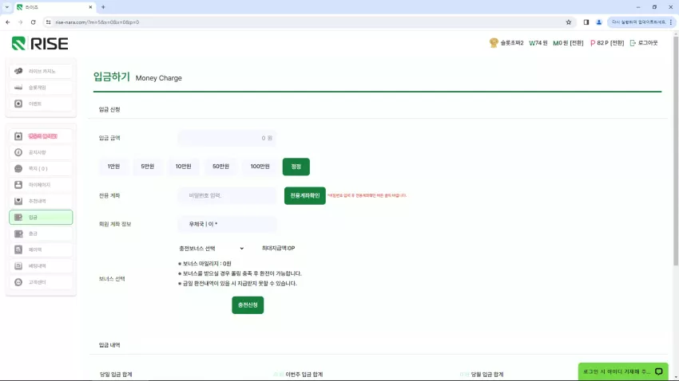Open the slot games sidebar icon
Image resolution: width=679 pixels, height=381 pixels.
pyautogui.click(x=18, y=88)
